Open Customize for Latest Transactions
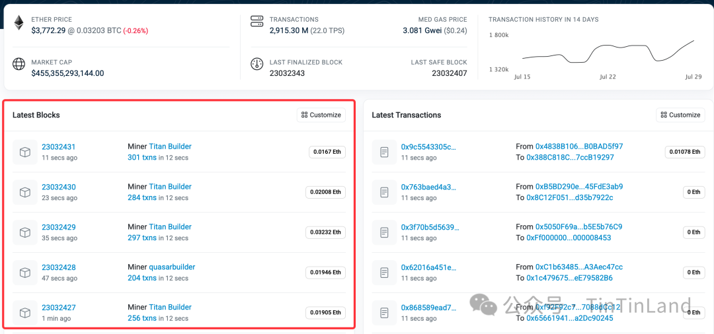The height and width of the screenshot is (334, 714). tap(680, 115)
